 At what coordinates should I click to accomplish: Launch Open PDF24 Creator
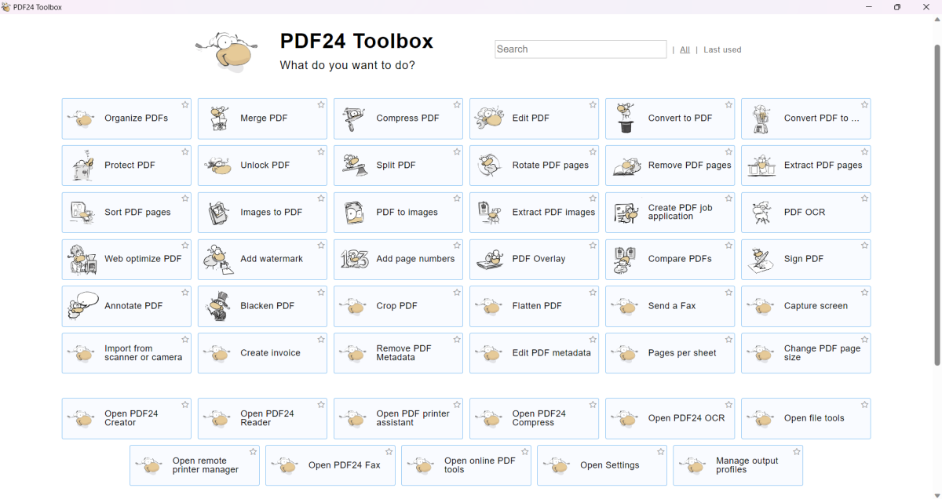[x=126, y=418]
